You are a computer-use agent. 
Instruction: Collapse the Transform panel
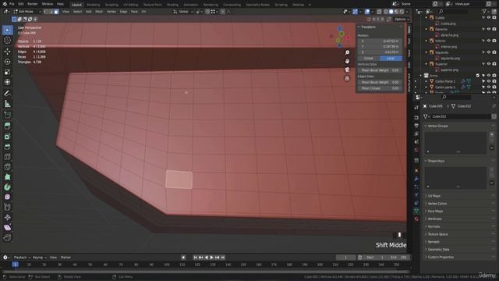click(x=367, y=27)
